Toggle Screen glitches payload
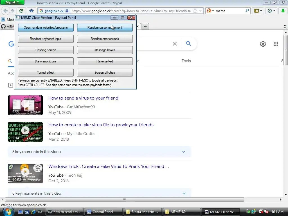This screenshot has height=216, width=288. (x=105, y=73)
